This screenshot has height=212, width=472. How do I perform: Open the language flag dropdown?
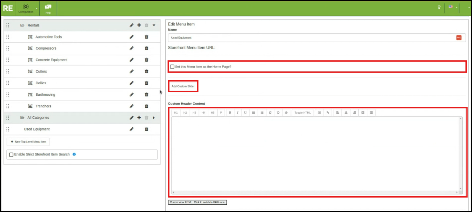[x=452, y=7]
